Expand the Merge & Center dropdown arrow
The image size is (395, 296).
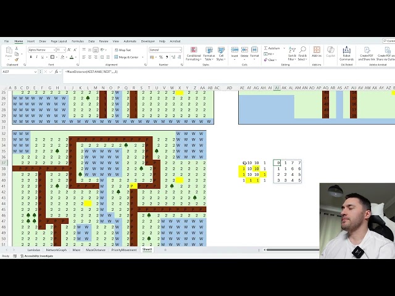(x=143, y=57)
